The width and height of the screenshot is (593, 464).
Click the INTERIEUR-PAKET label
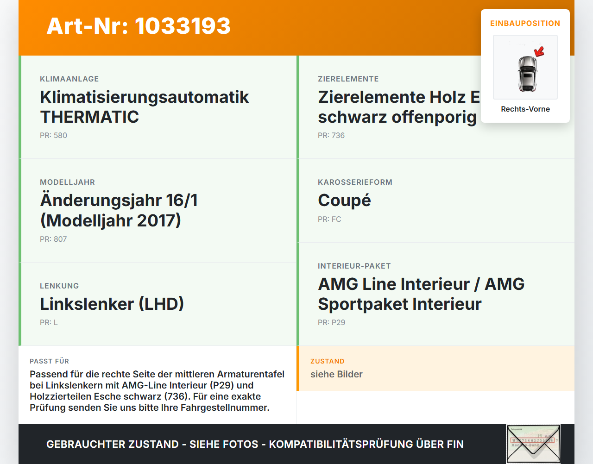pyautogui.click(x=354, y=266)
